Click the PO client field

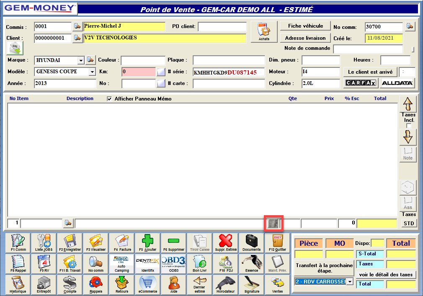(222, 27)
